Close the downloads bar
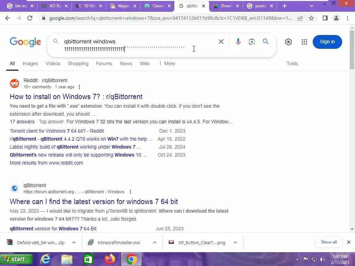Image resolution: width=355 pixels, height=266 pixels. coord(349,242)
